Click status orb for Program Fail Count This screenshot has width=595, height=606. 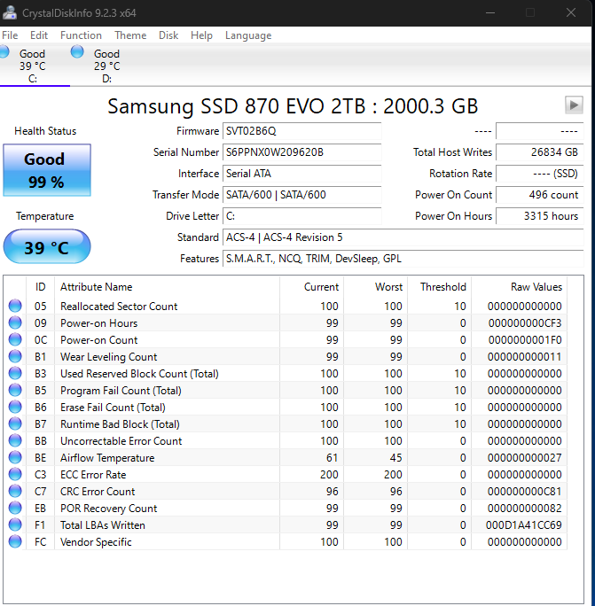15,390
